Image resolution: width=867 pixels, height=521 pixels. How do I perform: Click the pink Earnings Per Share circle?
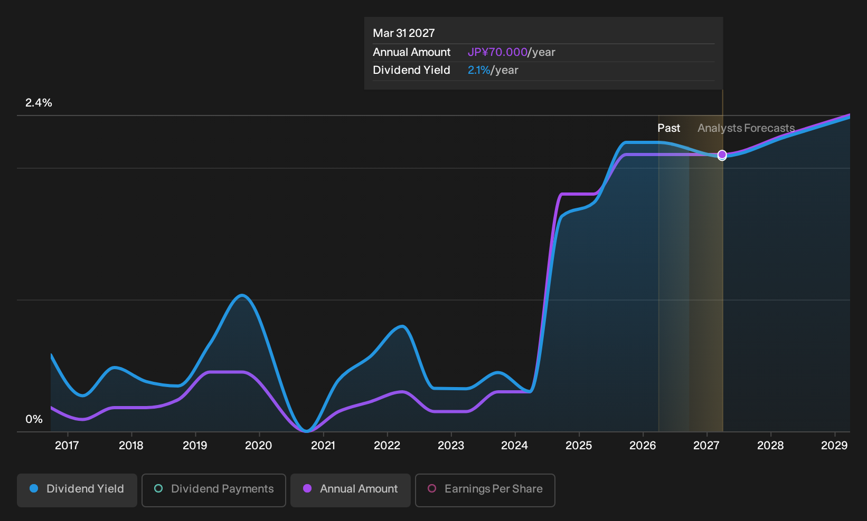[432, 489]
